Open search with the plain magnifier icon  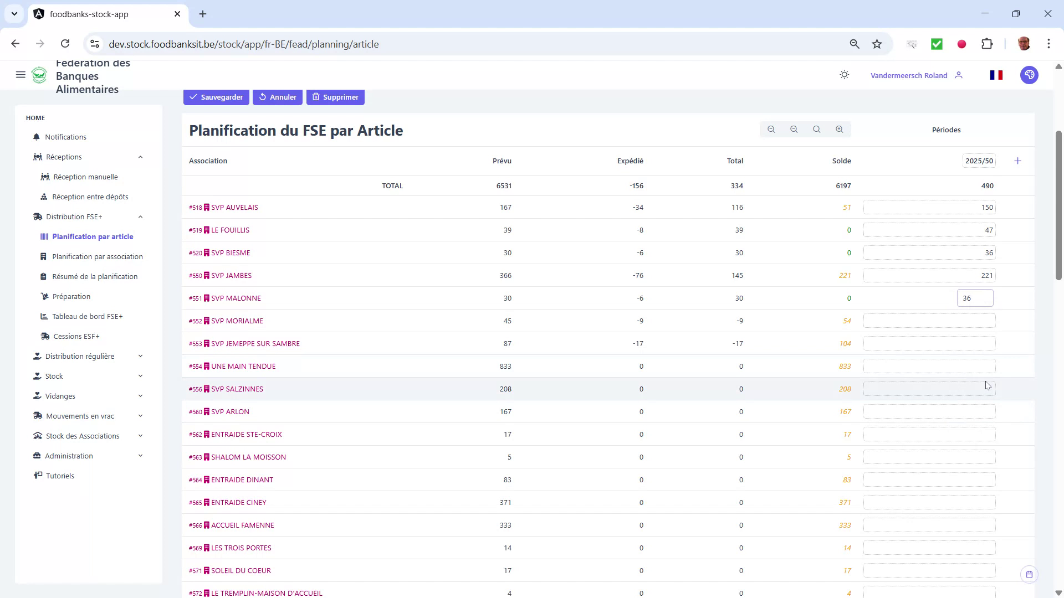pos(816,129)
